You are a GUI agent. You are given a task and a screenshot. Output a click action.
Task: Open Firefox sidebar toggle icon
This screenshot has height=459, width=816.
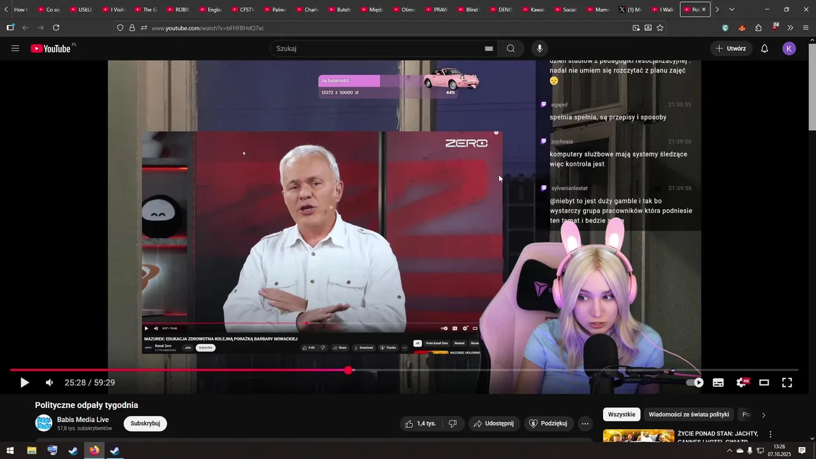point(10,28)
